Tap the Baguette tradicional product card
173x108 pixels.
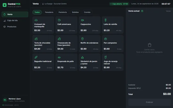43,62
